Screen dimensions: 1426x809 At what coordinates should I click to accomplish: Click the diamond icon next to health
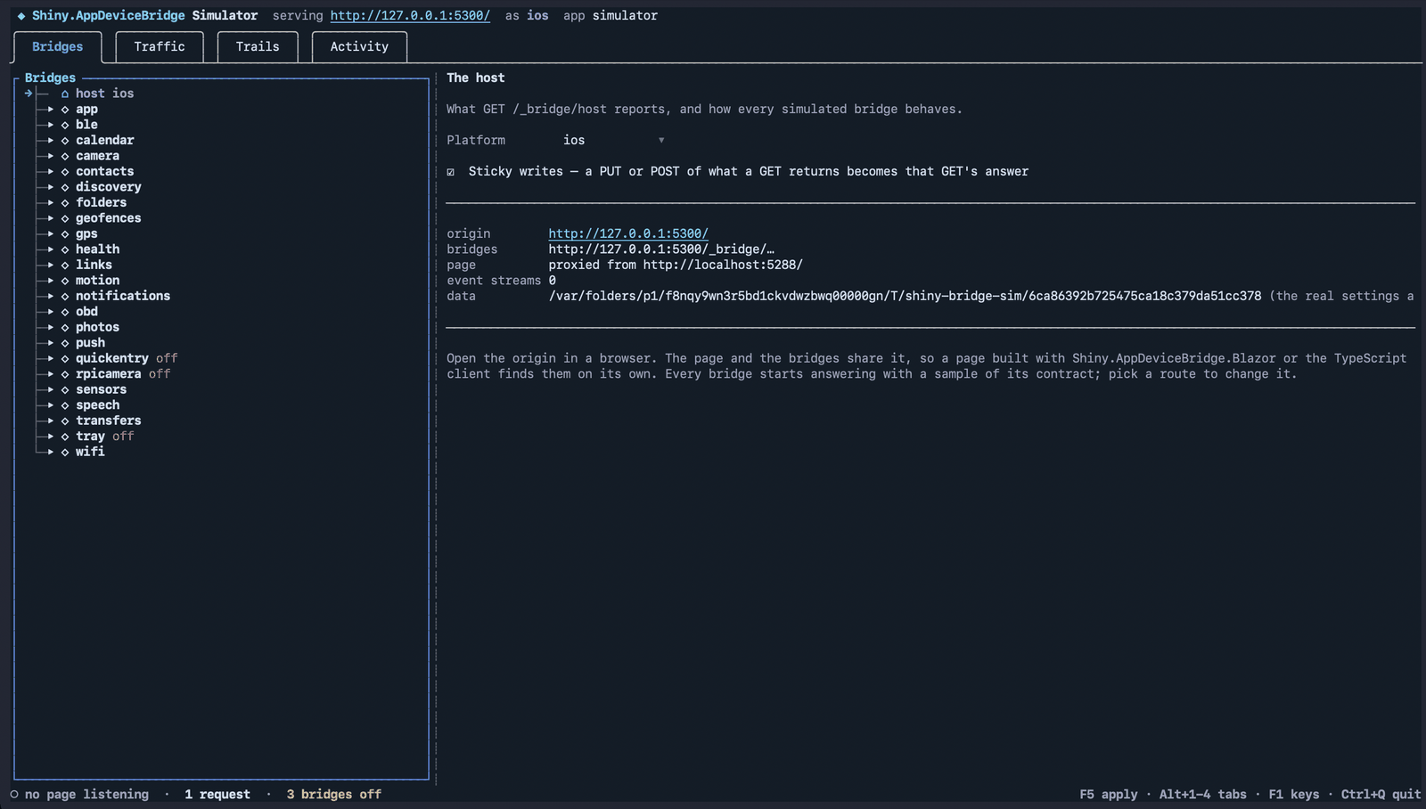click(x=65, y=249)
